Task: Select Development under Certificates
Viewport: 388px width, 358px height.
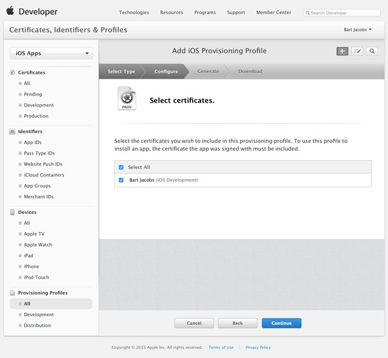Action: (39, 105)
